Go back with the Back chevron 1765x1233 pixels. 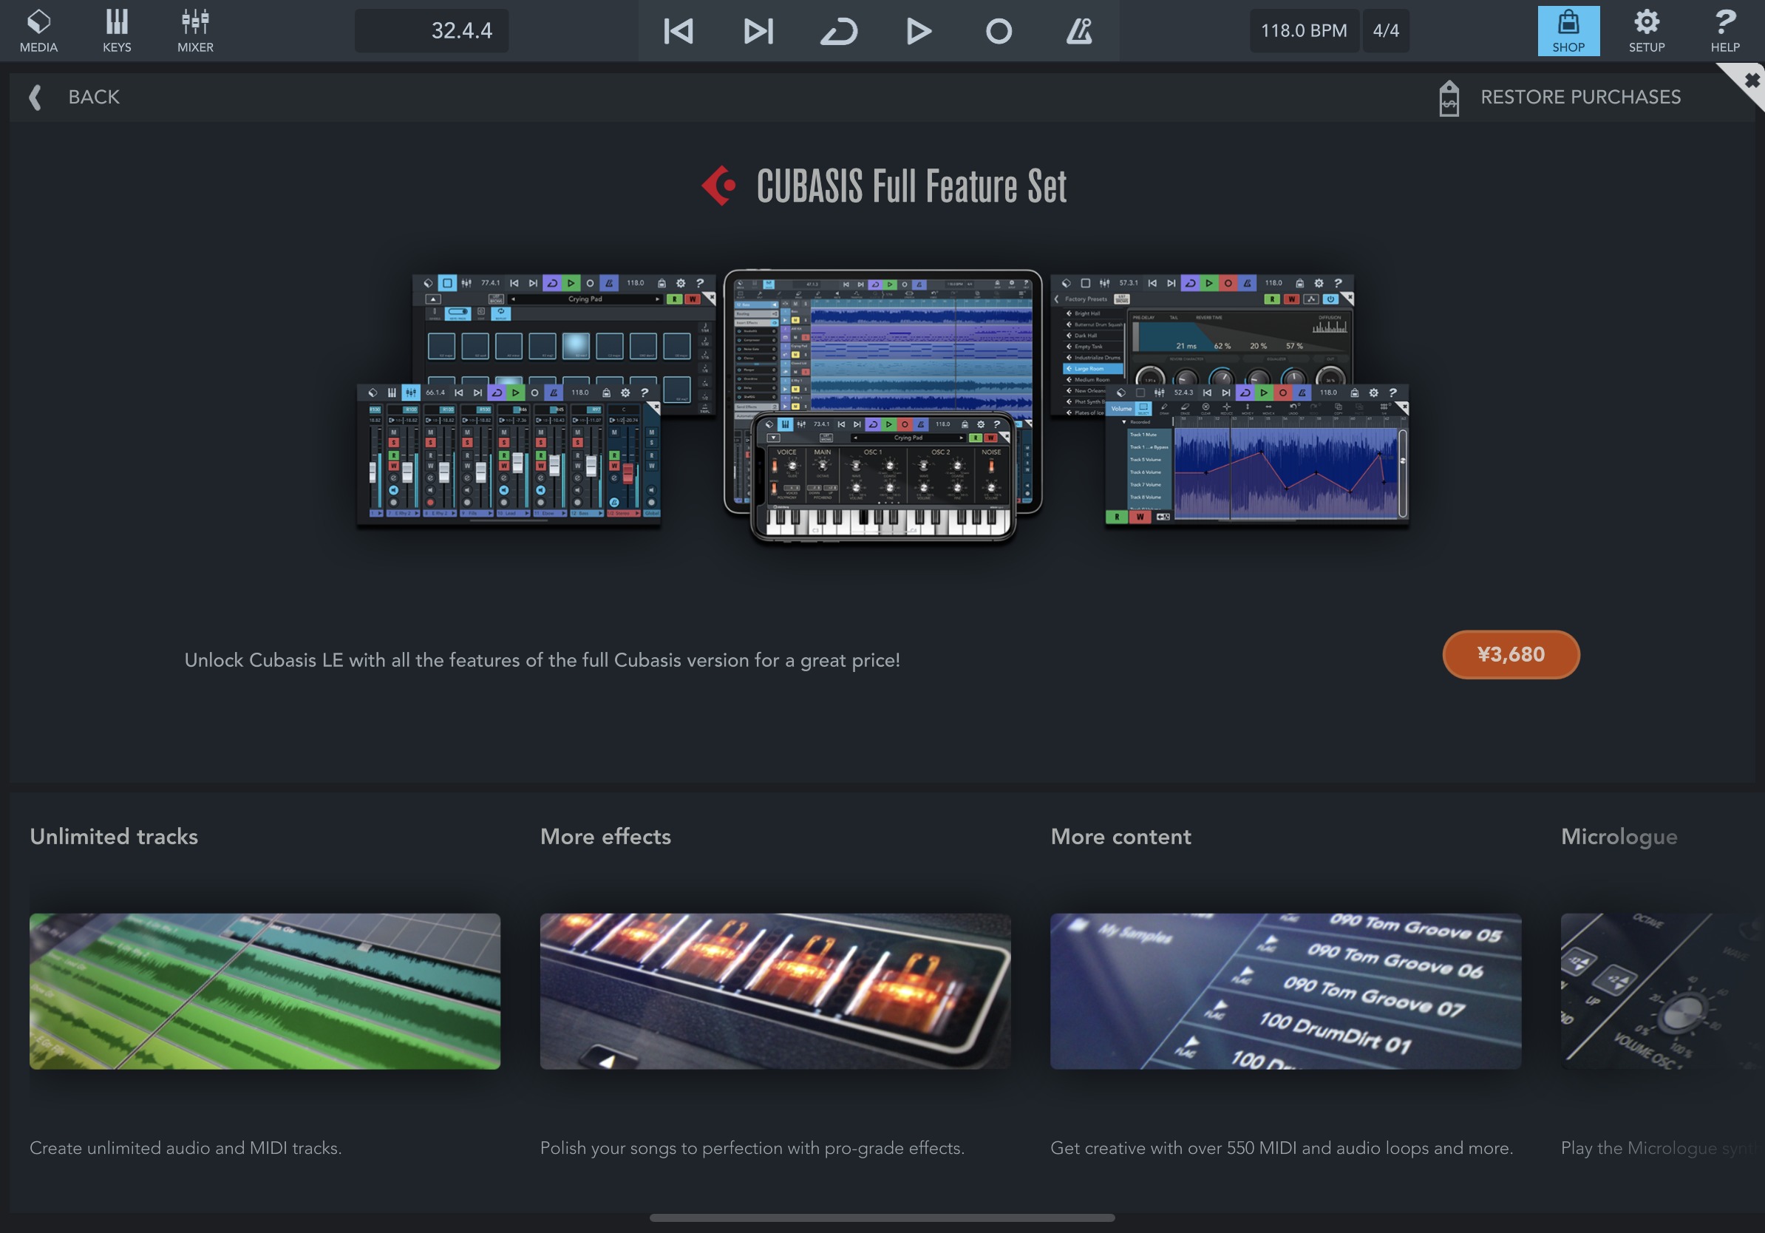35,98
